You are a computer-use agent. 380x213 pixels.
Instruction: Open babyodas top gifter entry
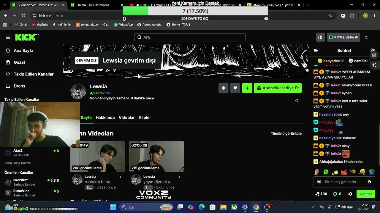click(x=331, y=61)
